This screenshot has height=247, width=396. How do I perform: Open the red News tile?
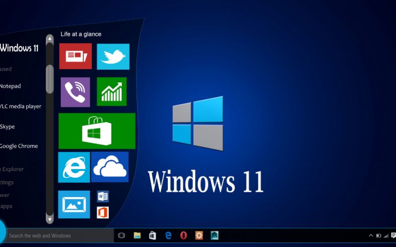point(76,56)
